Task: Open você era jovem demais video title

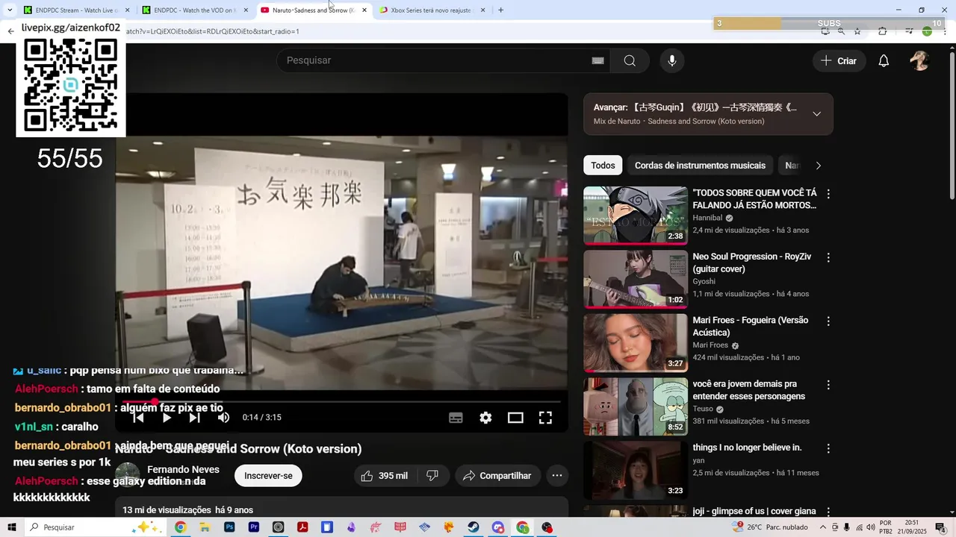Action: point(748,390)
